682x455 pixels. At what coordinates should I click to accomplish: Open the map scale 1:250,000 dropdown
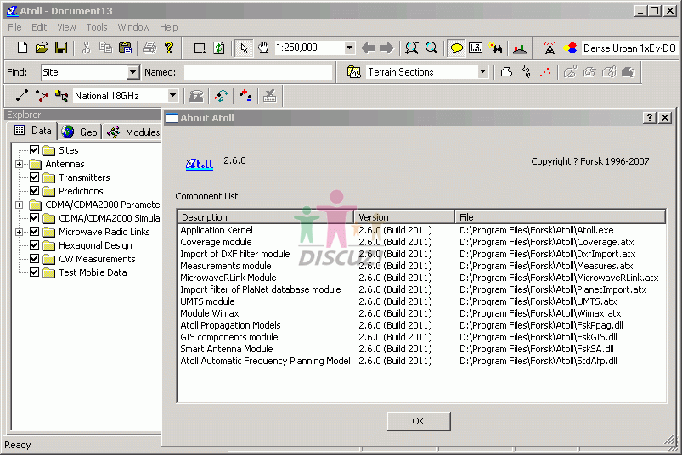pos(349,48)
